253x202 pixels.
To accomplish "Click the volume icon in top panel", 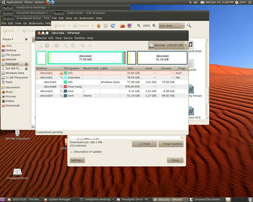I will (196, 2).
